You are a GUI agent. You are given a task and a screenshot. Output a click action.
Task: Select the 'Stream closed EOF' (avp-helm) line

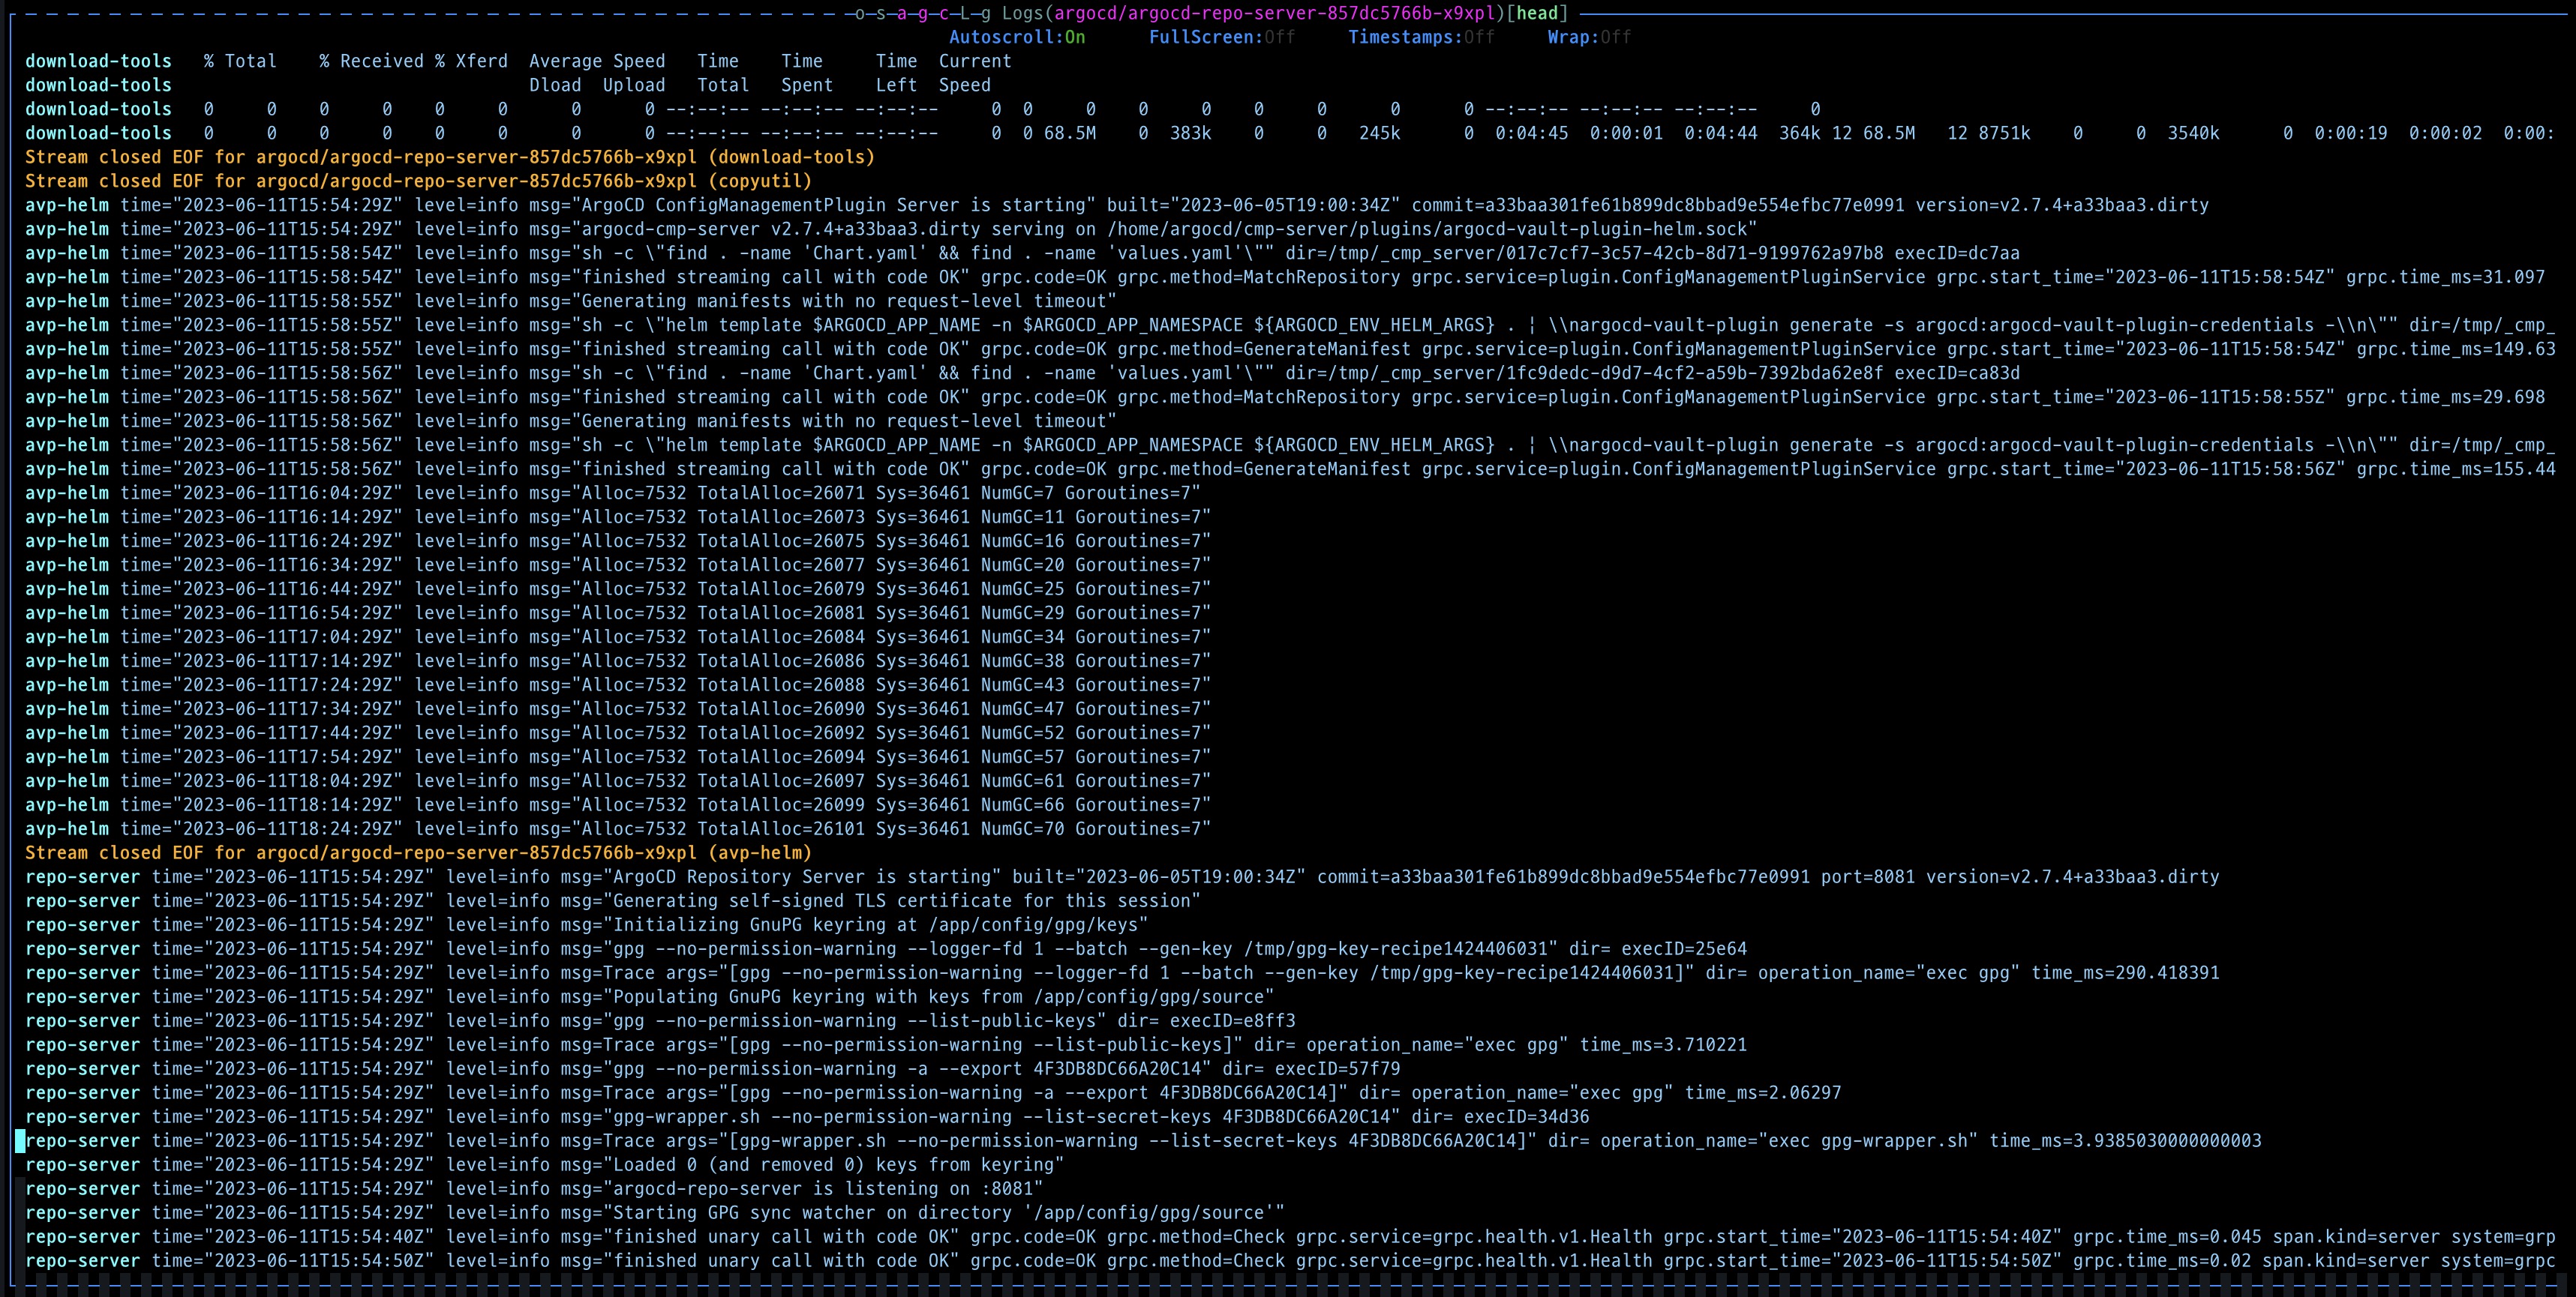418,852
